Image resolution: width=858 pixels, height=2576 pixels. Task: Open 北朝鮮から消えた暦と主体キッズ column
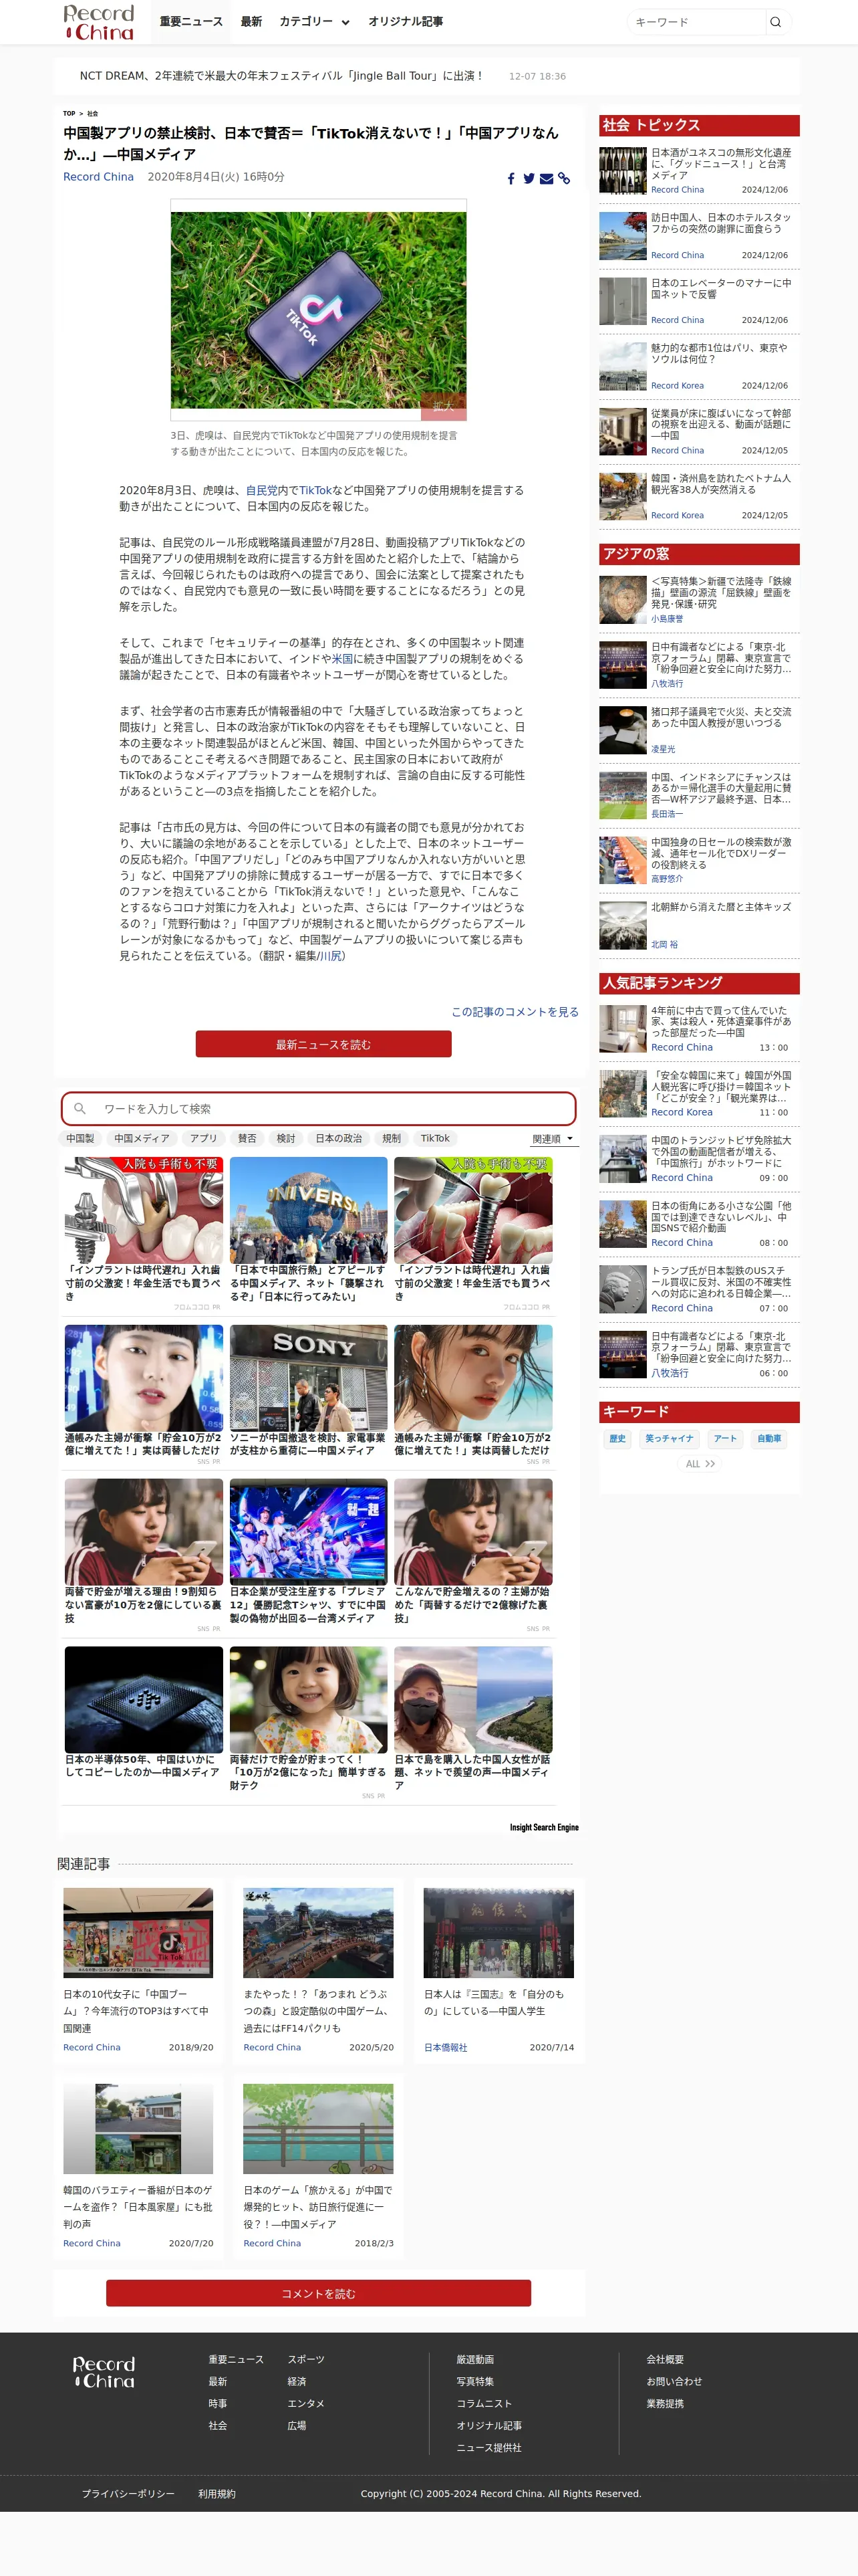tap(721, 907)
